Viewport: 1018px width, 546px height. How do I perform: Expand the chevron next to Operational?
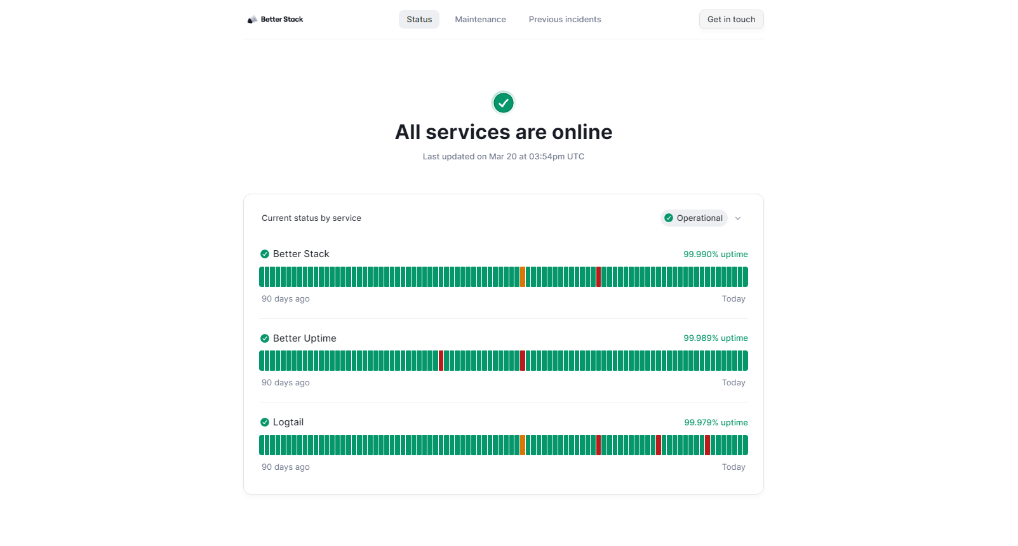coord(738,218)
